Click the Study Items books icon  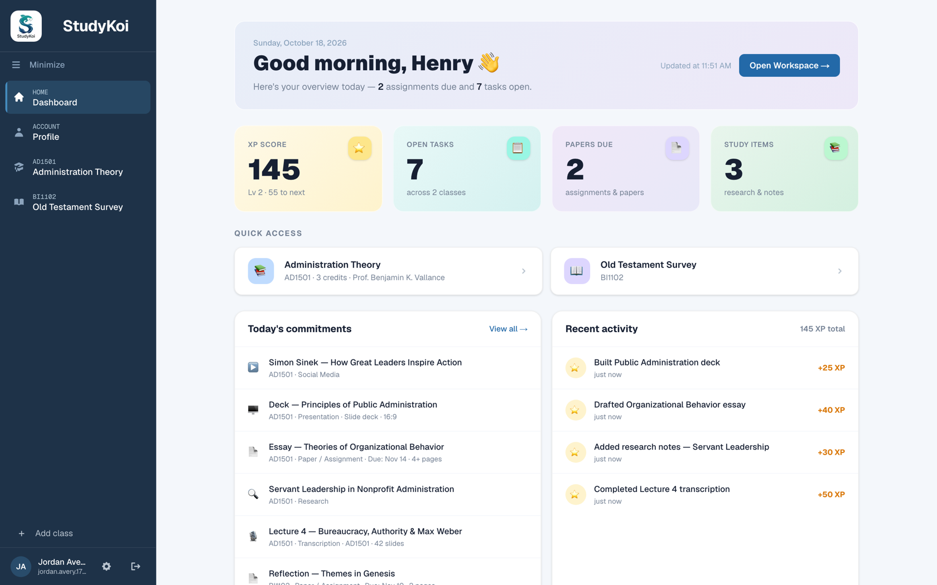[x=835, y=148]
